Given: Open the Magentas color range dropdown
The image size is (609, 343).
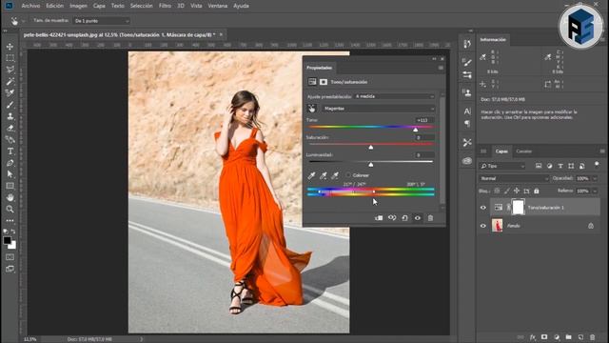Looking at the screenshot, I should tap(379, 109).
